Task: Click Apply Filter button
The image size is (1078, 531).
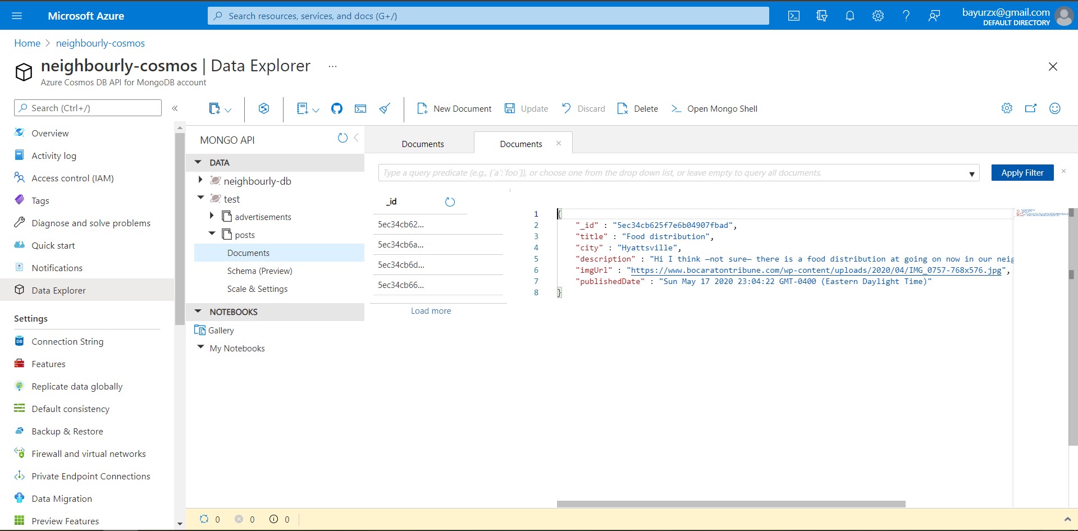Action: [x=1022, y=173]
